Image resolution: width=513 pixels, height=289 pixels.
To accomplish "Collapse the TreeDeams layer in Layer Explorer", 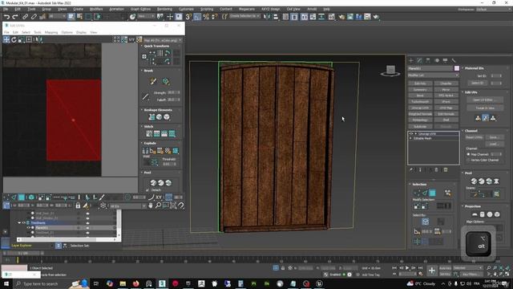I will pos(19,223).
